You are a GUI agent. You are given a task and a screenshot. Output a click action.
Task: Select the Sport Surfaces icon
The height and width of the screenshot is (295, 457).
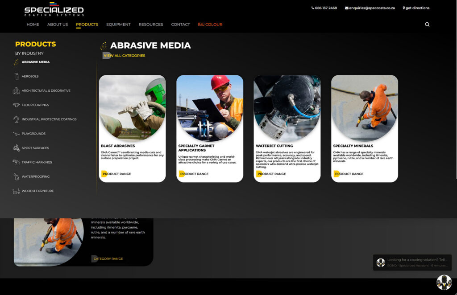pos(16,148)
